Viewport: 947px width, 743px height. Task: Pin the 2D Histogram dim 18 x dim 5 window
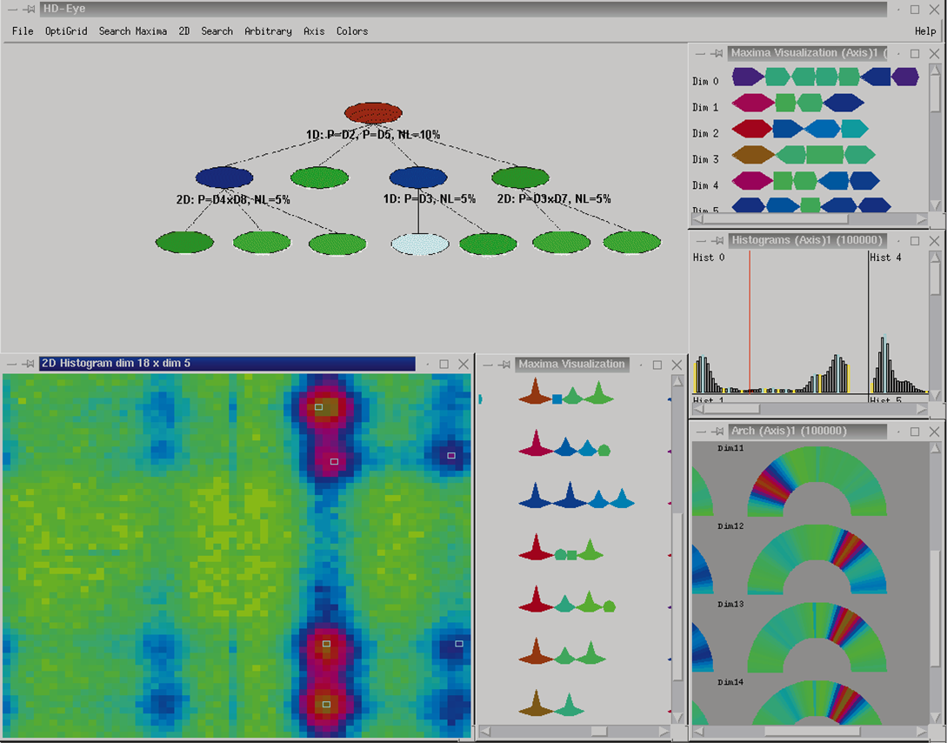[x=28, y=364]
